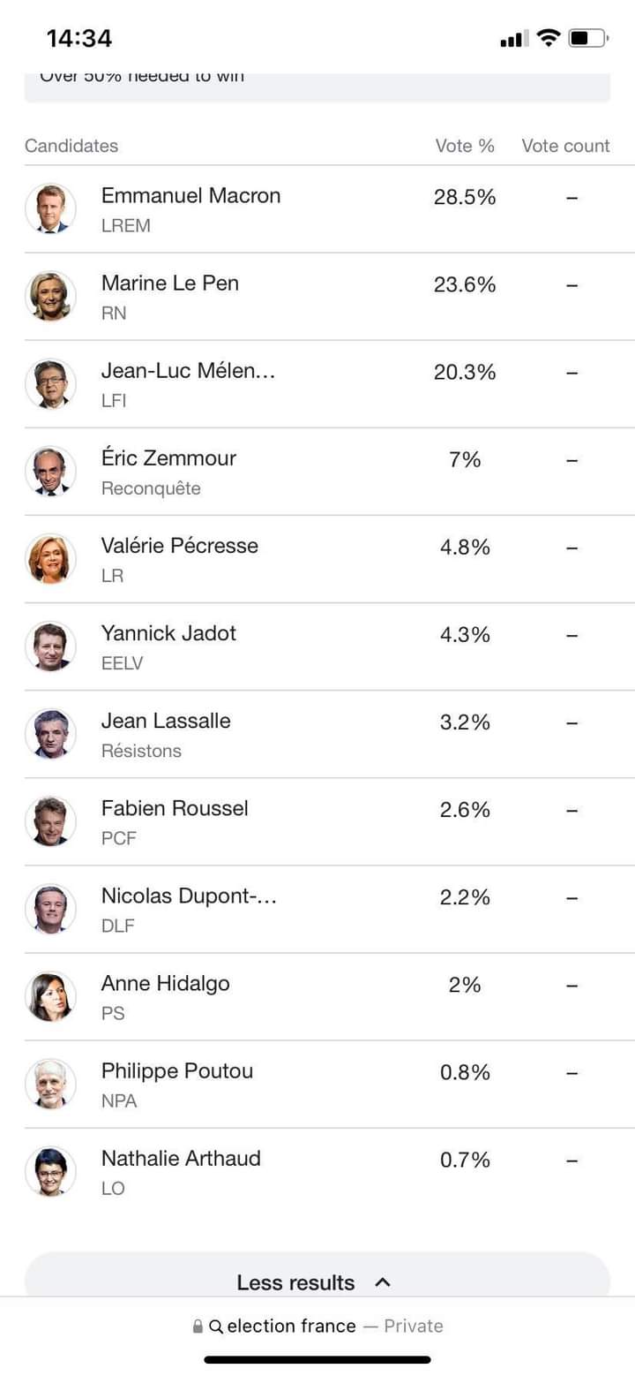The image size is (635, 1376).
Task: Open the 'election france' address bar
Action: (x=317, y=1327)
